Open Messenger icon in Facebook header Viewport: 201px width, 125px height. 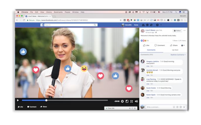[147, 25]
